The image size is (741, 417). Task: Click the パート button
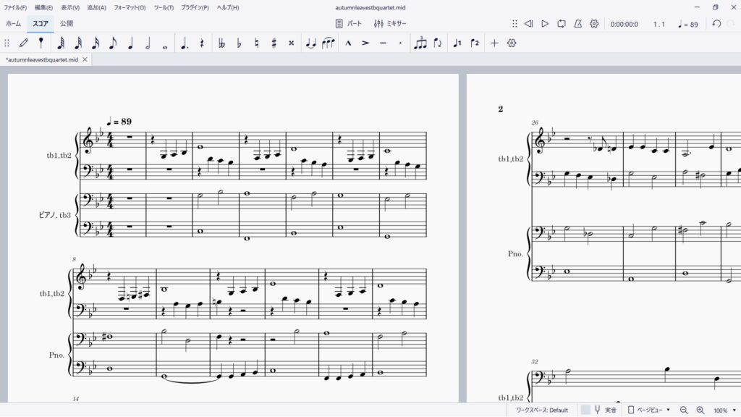[349, 24]
